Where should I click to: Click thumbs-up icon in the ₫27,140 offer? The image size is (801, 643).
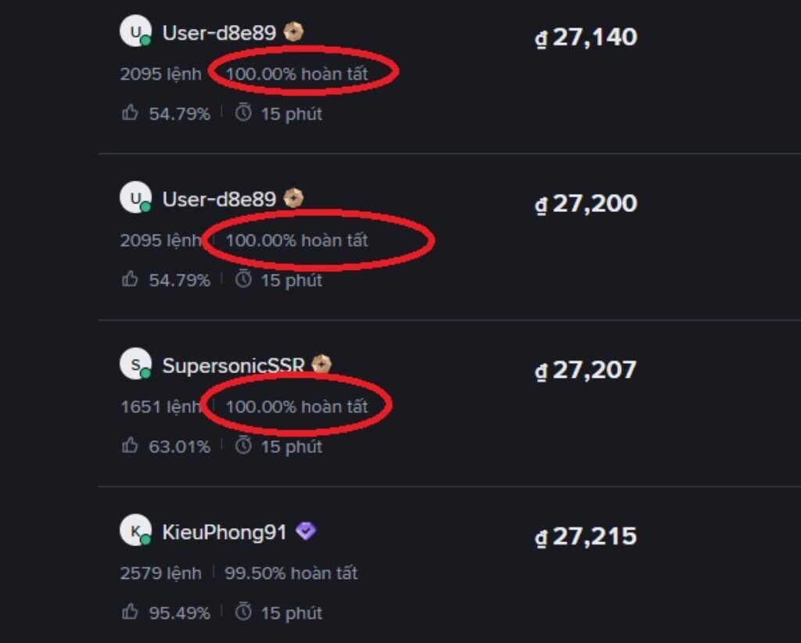pos(130,113)
